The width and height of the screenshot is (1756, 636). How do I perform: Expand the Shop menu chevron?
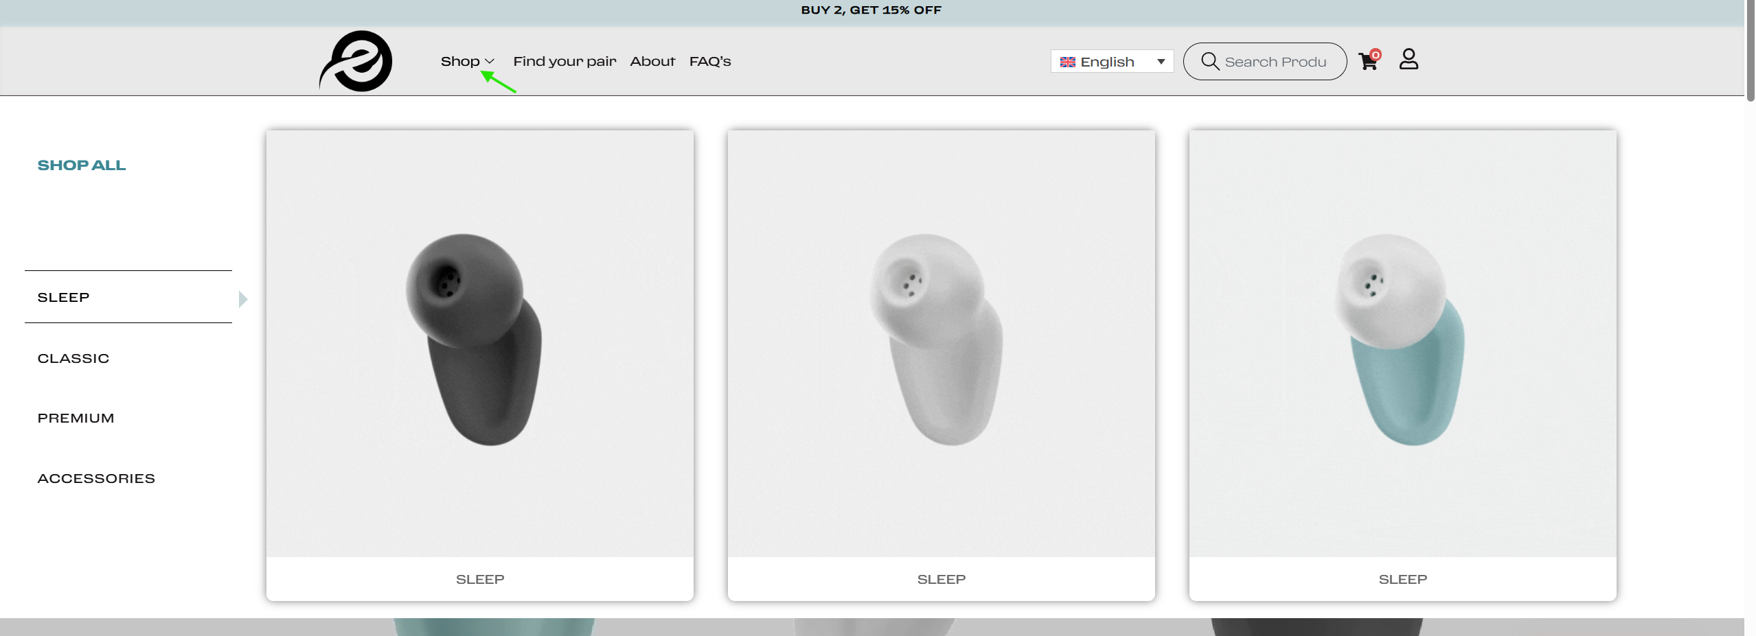coord(490,61)
